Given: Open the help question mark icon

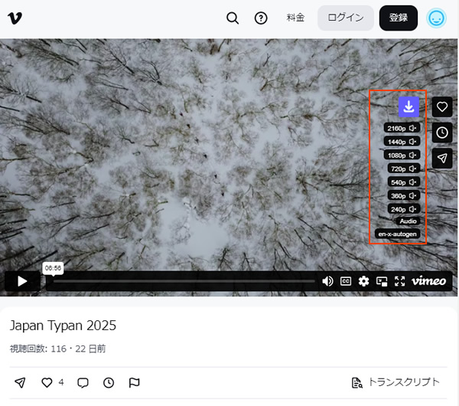Looking at the screenshot, I should (261, 18).
